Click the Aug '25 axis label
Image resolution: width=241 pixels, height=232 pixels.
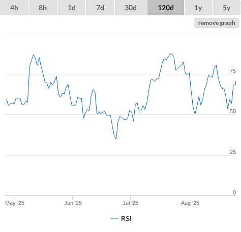(190, 203)
